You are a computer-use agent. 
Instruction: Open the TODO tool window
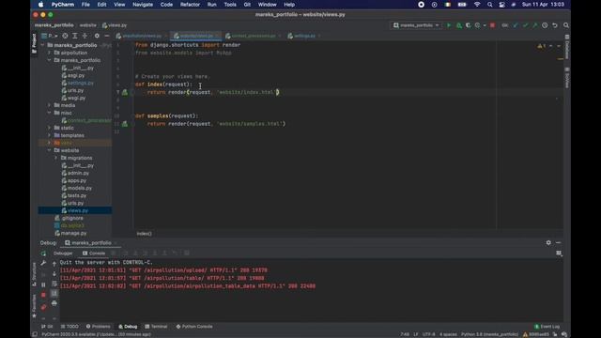coord(69,327)
